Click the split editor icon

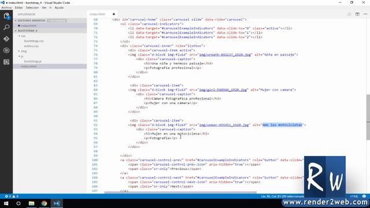point(357,14)
